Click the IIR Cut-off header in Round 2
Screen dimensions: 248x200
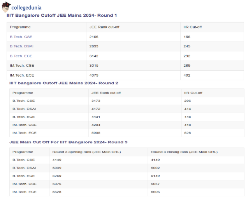193,93
